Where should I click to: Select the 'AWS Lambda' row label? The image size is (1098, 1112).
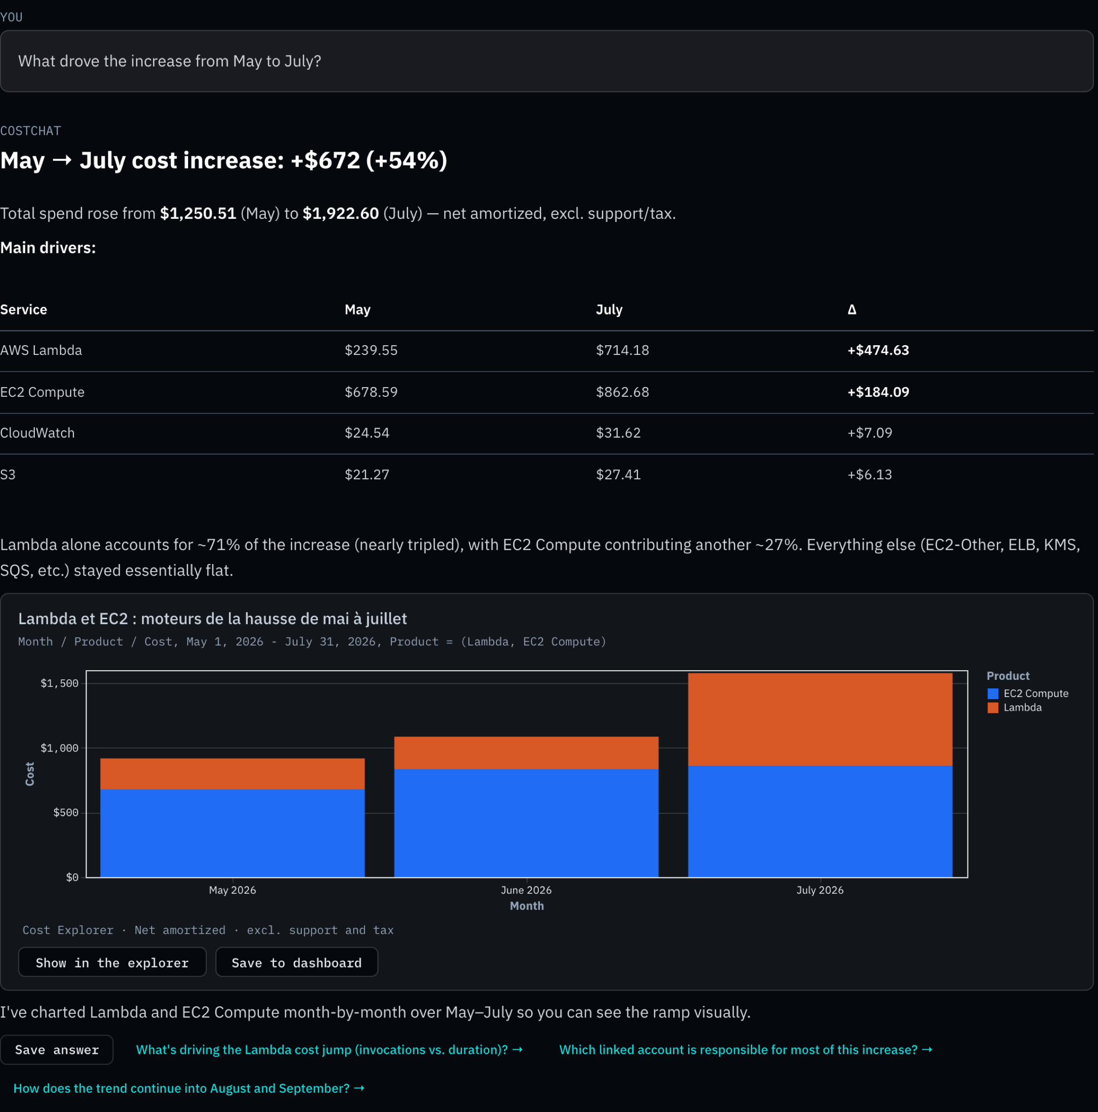coord(41,350)
